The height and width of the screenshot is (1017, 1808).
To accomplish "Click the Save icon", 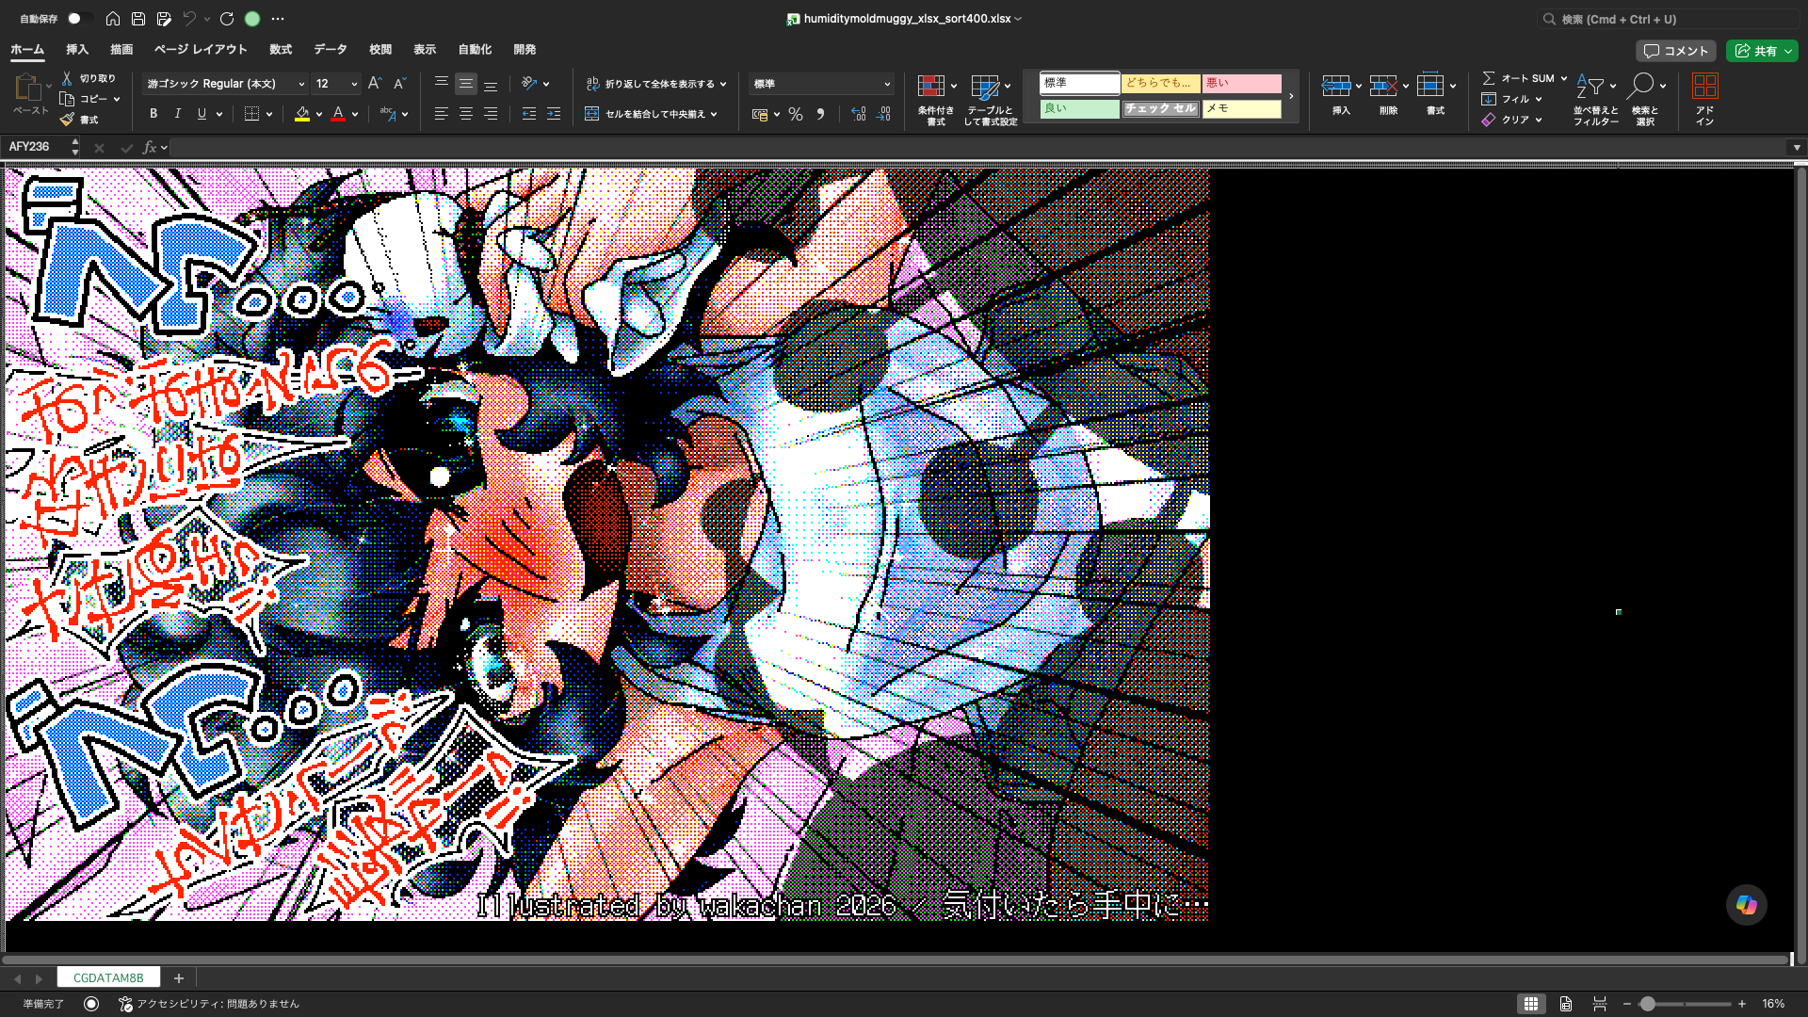I will [x=138, y=19].
